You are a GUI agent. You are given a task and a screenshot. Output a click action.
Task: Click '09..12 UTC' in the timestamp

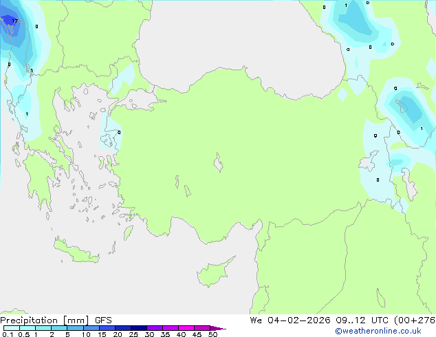point(362,320)
